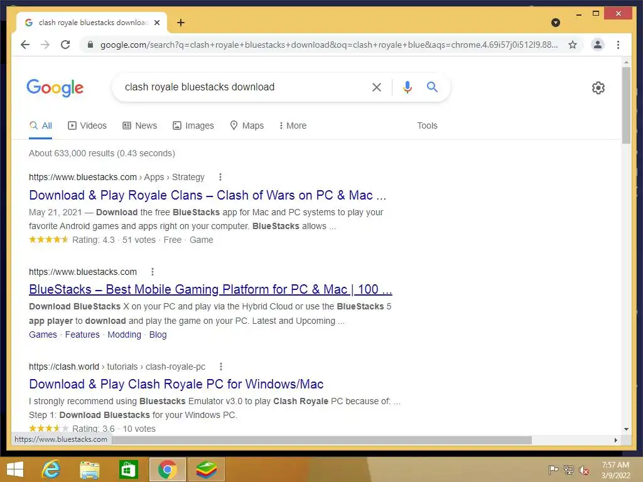Click the scroll down arrow
The height and width of the screenshot is (482, 643).
626,429
